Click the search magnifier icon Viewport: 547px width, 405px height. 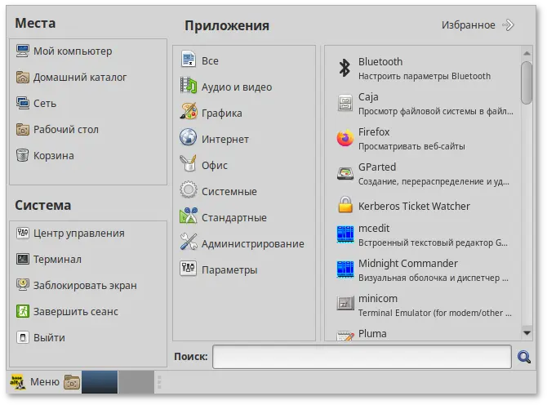click(x=524, y=357)
